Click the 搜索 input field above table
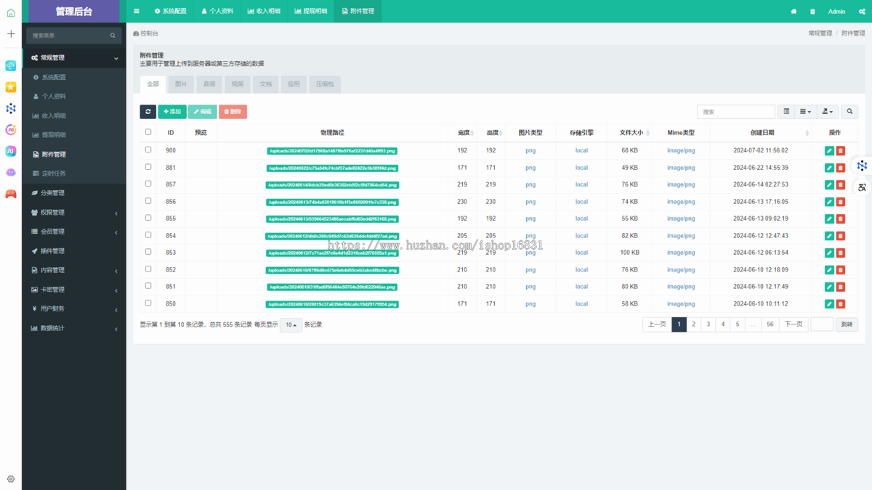 [735, 112]
